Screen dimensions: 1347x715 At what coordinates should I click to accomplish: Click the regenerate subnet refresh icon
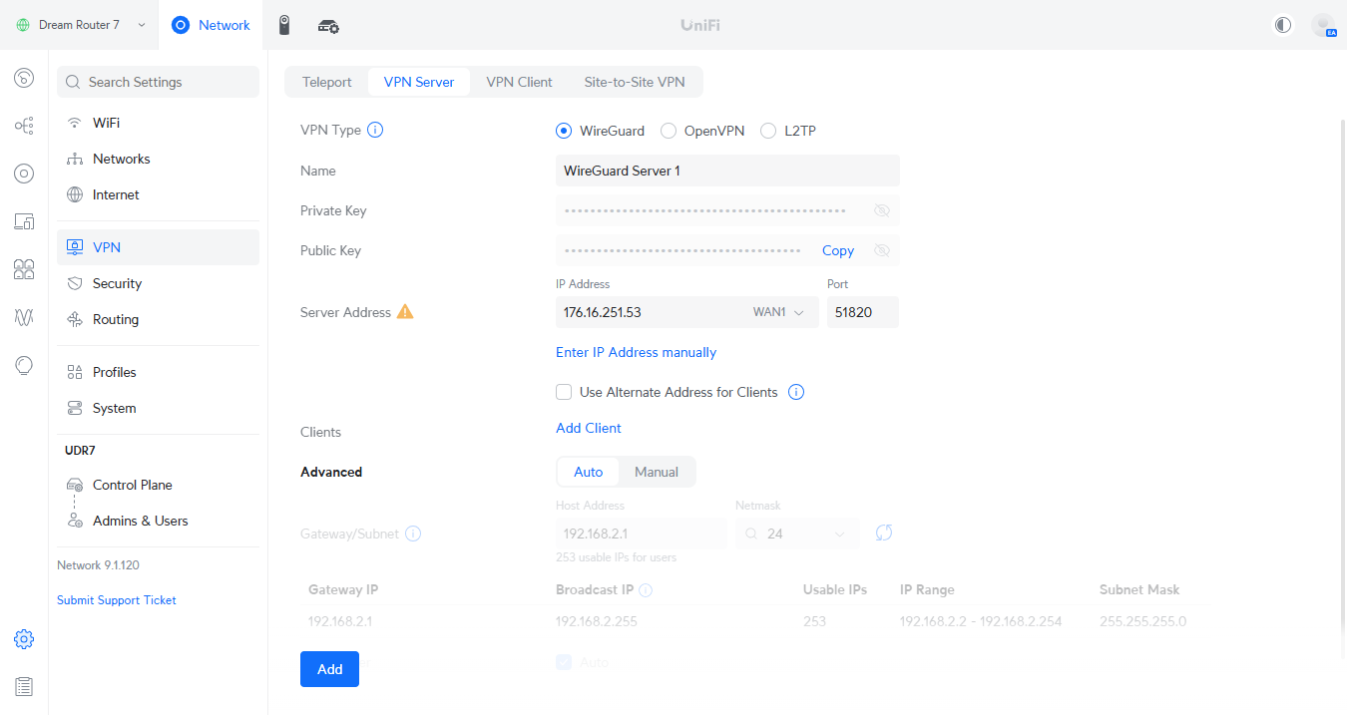(x=883, y=533)
